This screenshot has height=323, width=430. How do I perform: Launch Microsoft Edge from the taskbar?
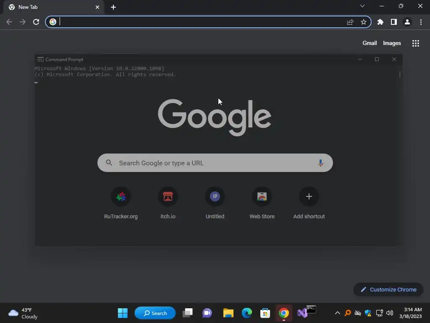click(247, 313)
